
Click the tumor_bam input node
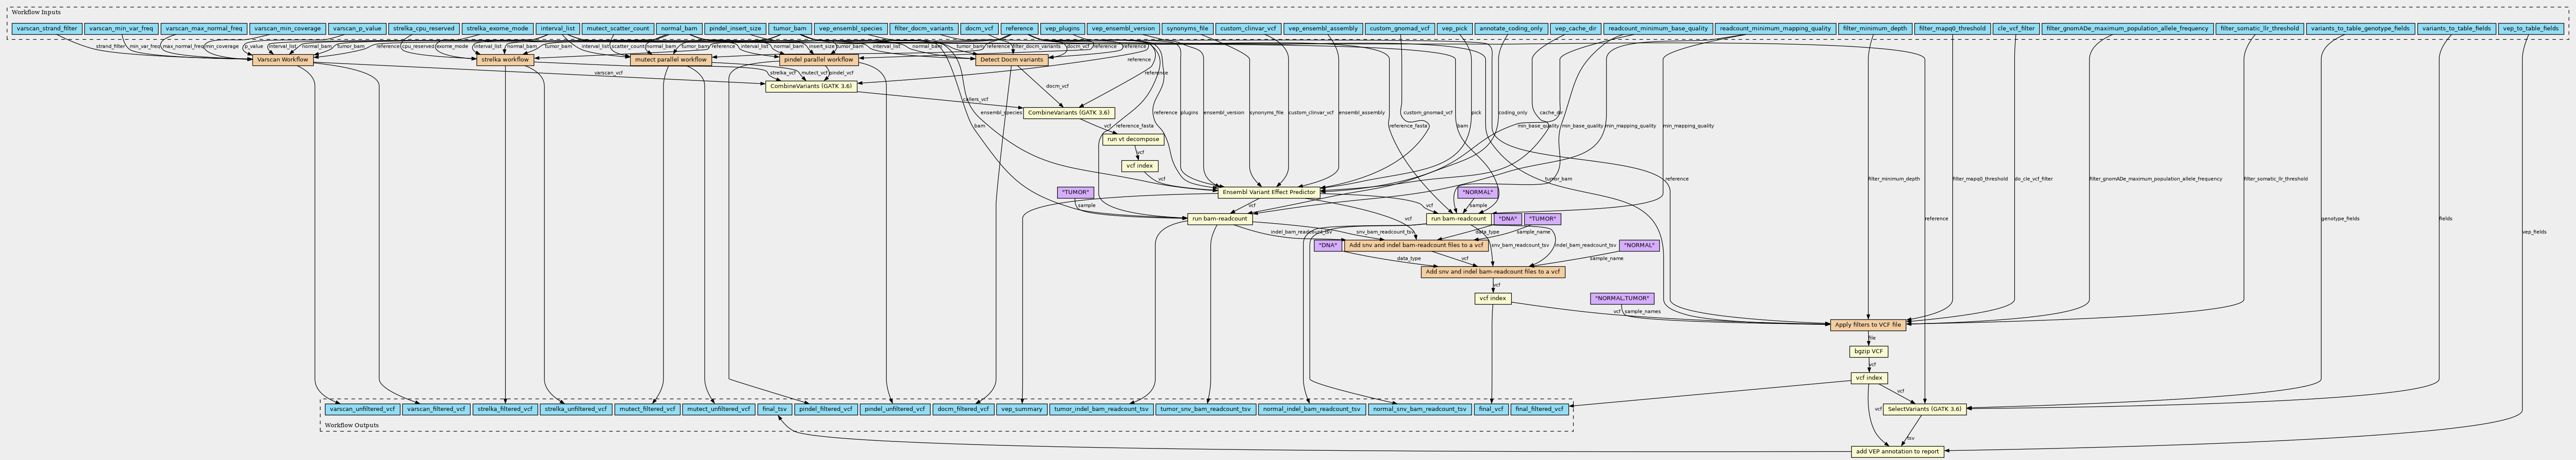[x=790, y=29]
